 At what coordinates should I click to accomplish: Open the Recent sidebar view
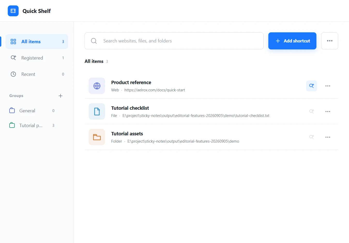[37, 74]
